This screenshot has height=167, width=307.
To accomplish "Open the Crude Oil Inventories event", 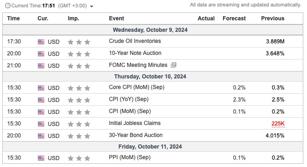I will [135, 41].
